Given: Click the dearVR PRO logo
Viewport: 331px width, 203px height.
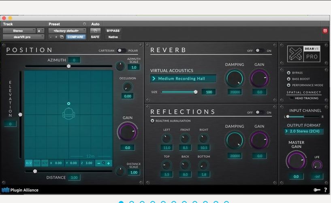Looking at the screenshot, I should pyautogui.click(x=303, y=54).
